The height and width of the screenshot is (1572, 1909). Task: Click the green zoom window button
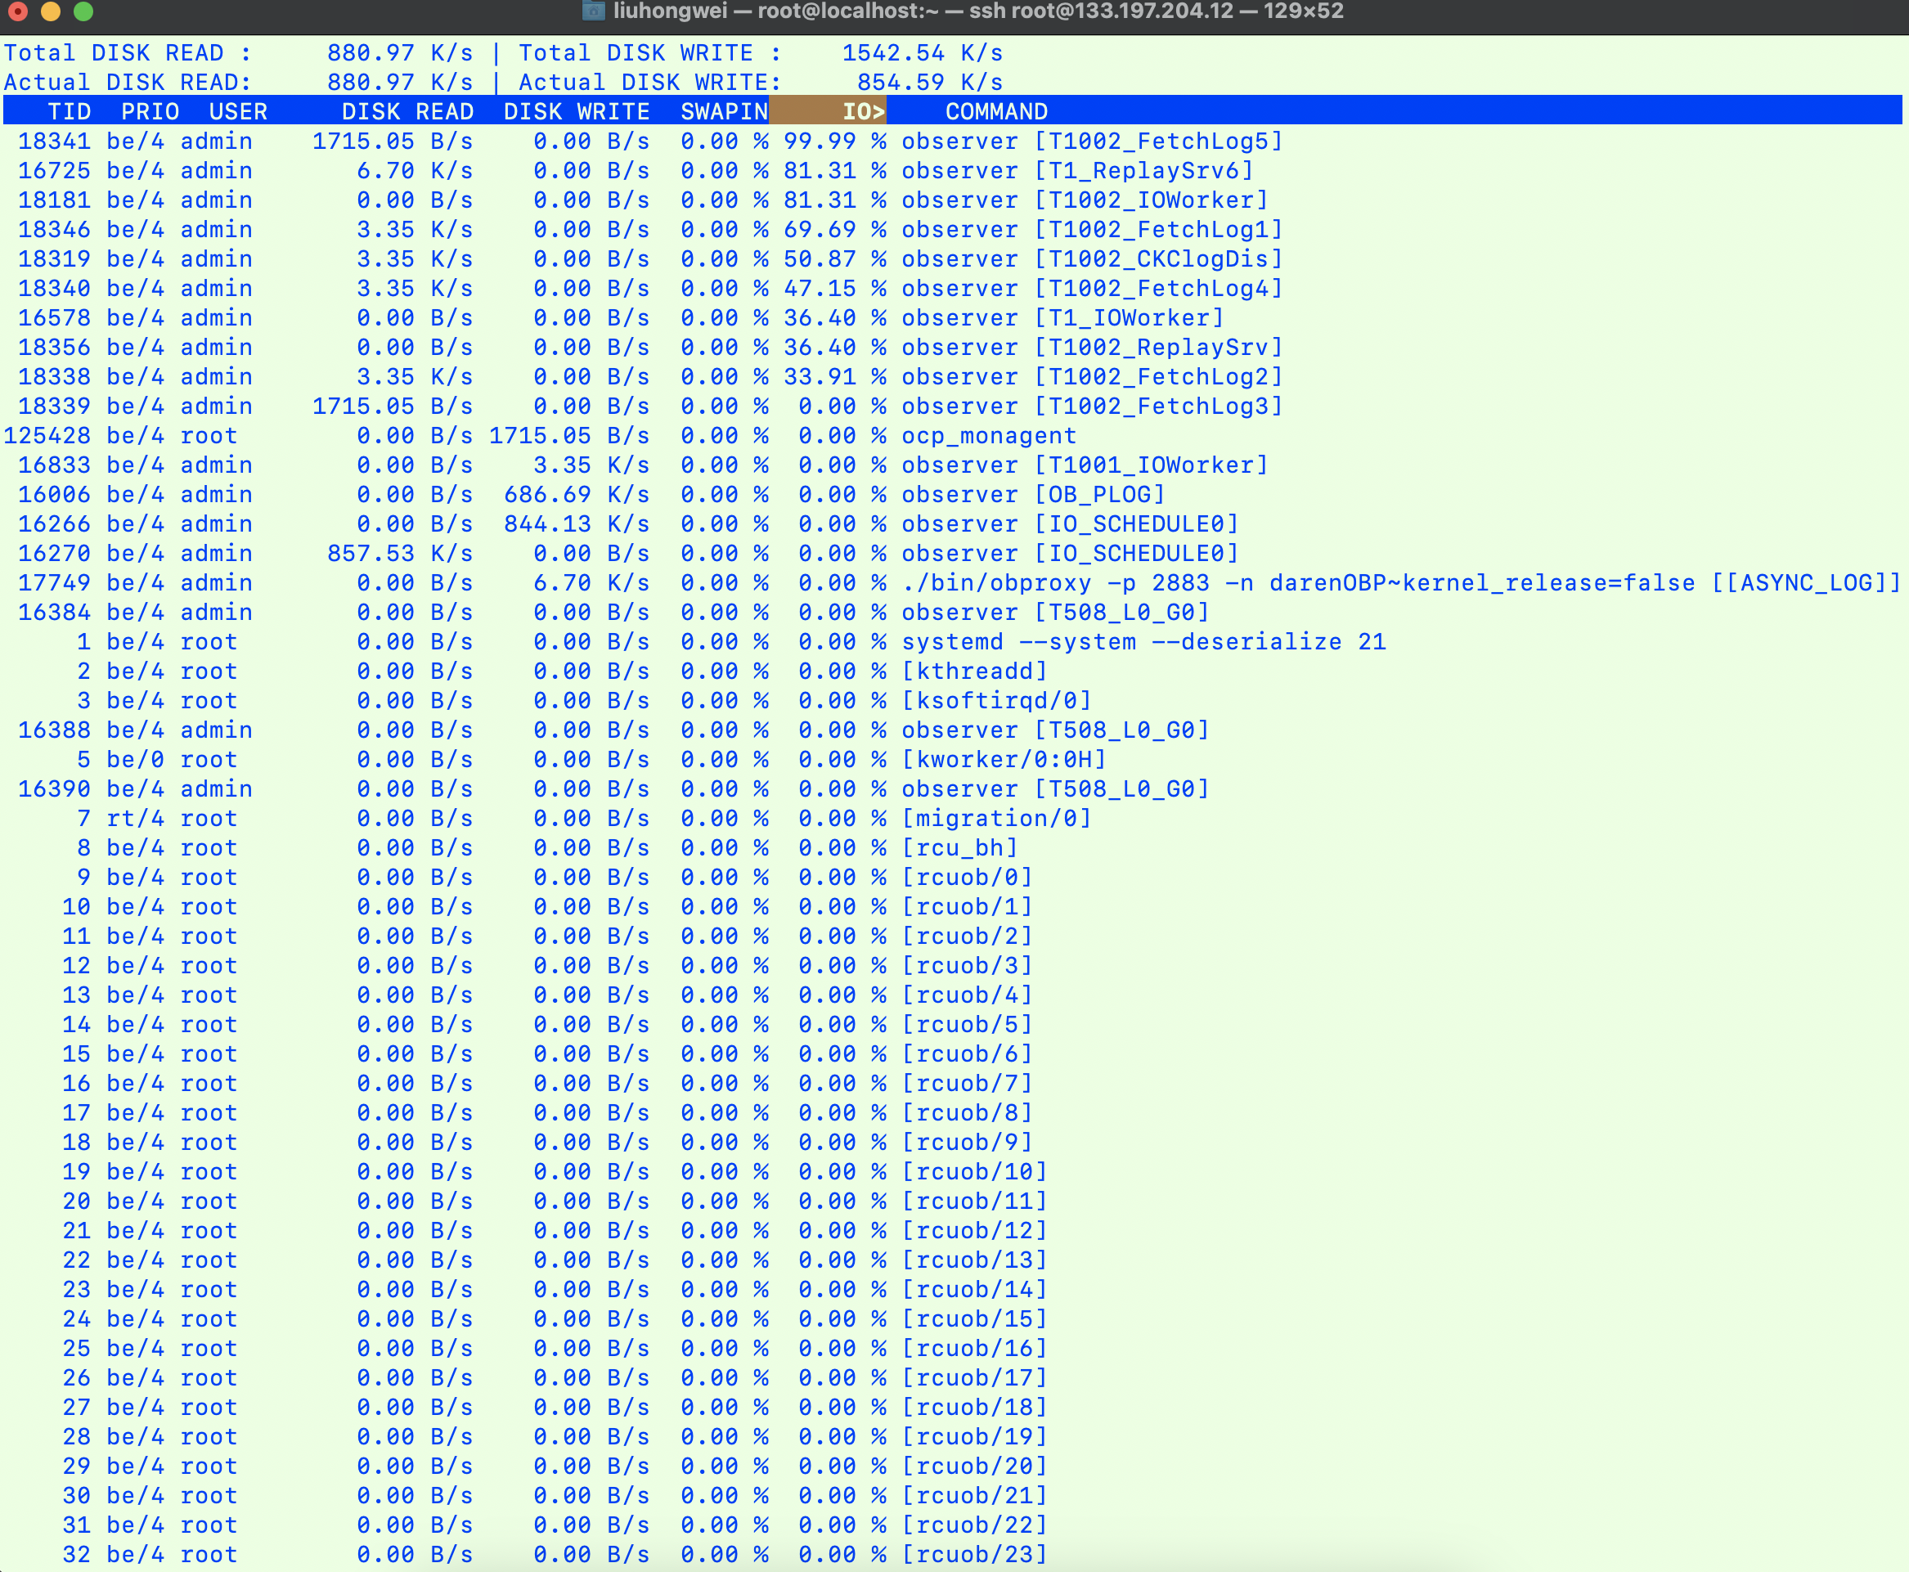[83, 11]
